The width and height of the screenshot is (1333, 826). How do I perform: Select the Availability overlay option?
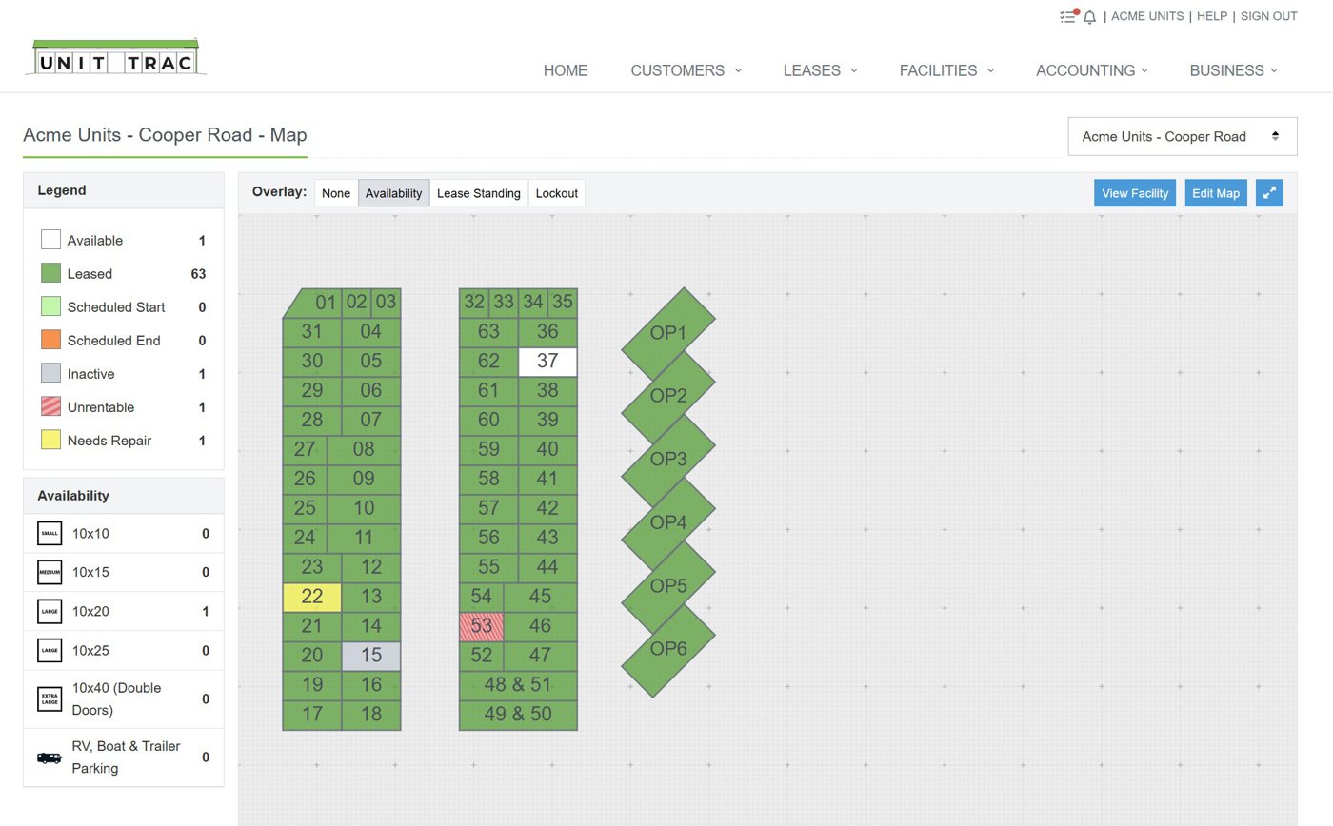[393, 193]
